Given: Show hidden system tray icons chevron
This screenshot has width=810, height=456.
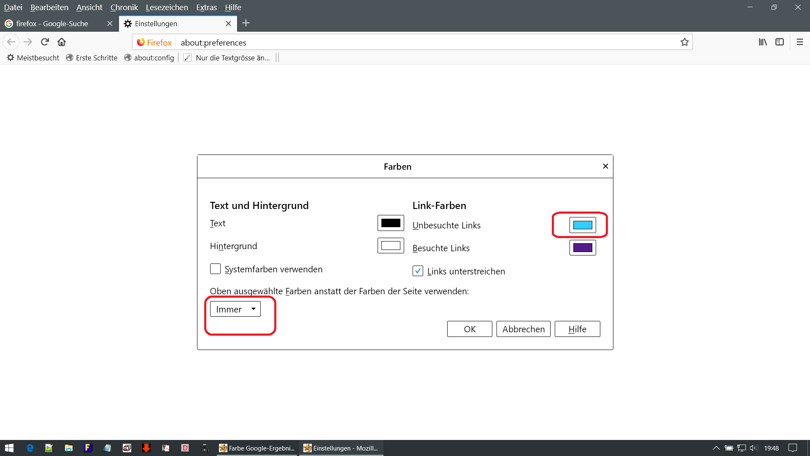Looking at the screenshot, I should pos(716,448).
